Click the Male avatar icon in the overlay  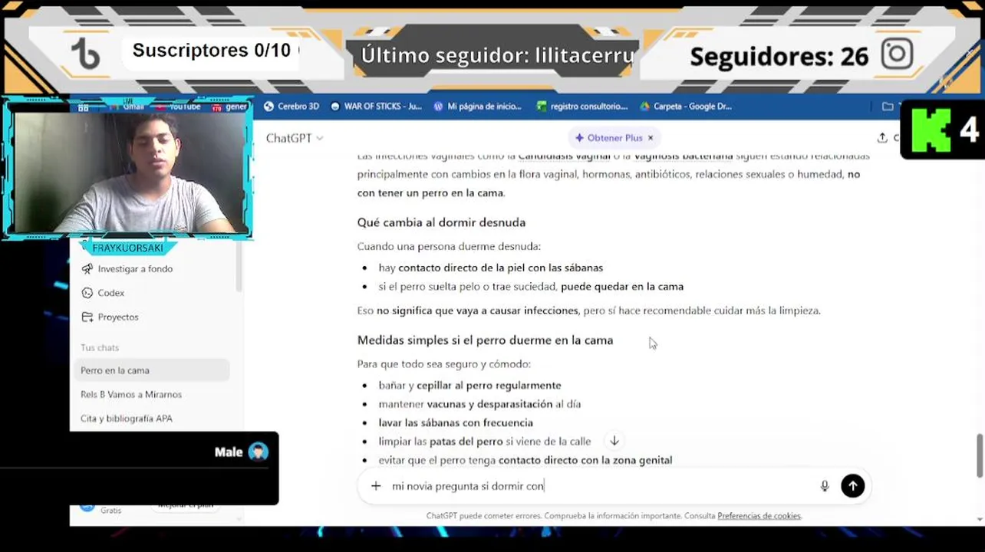[259, 452]
